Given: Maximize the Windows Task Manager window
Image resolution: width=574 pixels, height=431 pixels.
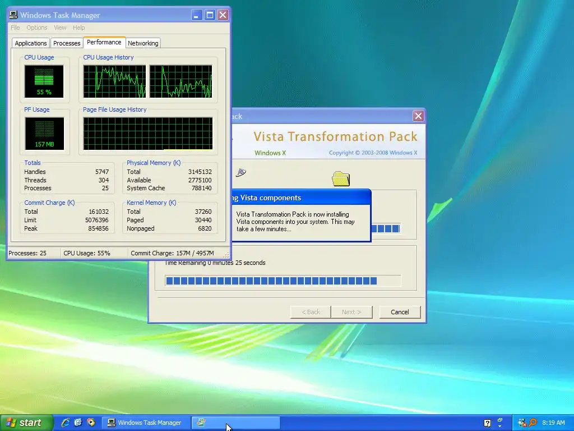Looking at the screenshot, I should tap(210, 15).
